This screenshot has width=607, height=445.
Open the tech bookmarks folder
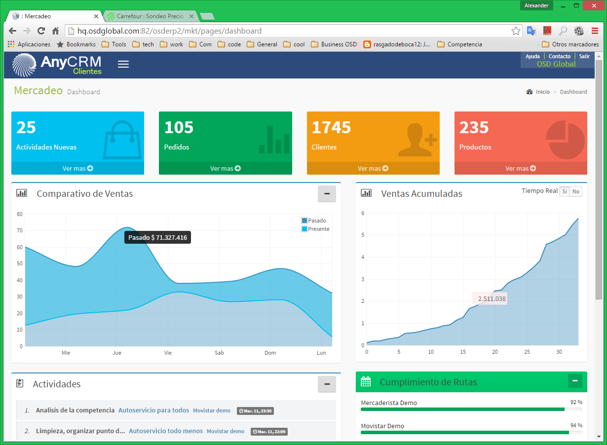tap(143, 44)
